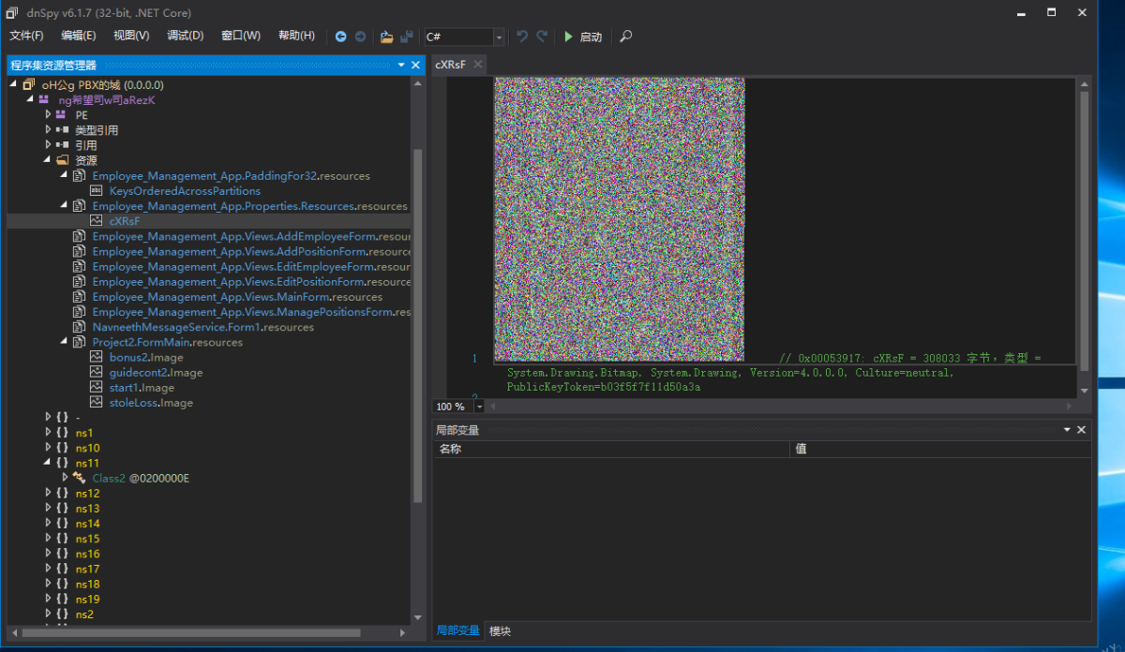Open the 调试(D) menu

point(185,36)
